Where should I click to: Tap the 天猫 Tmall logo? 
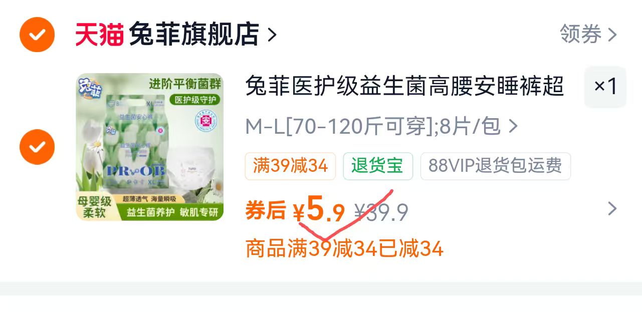[99, 35]
